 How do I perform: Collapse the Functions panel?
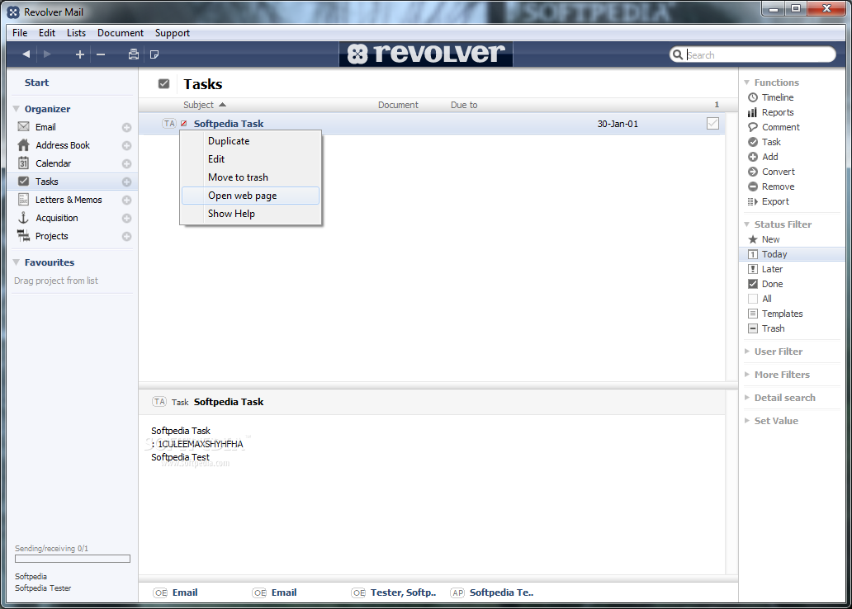coord(746,83)
